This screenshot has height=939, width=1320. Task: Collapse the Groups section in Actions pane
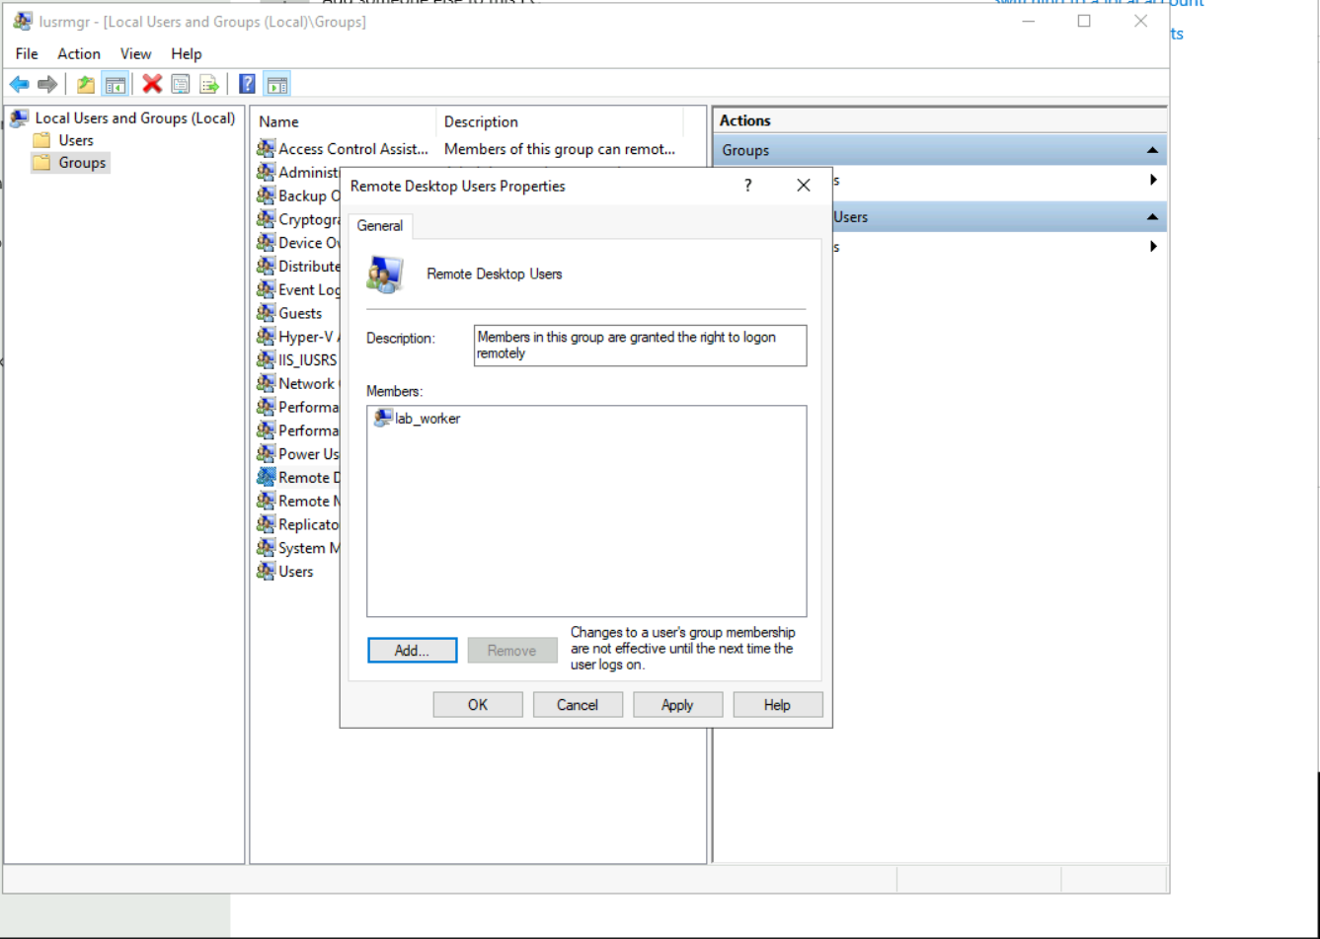(1152, 150)
